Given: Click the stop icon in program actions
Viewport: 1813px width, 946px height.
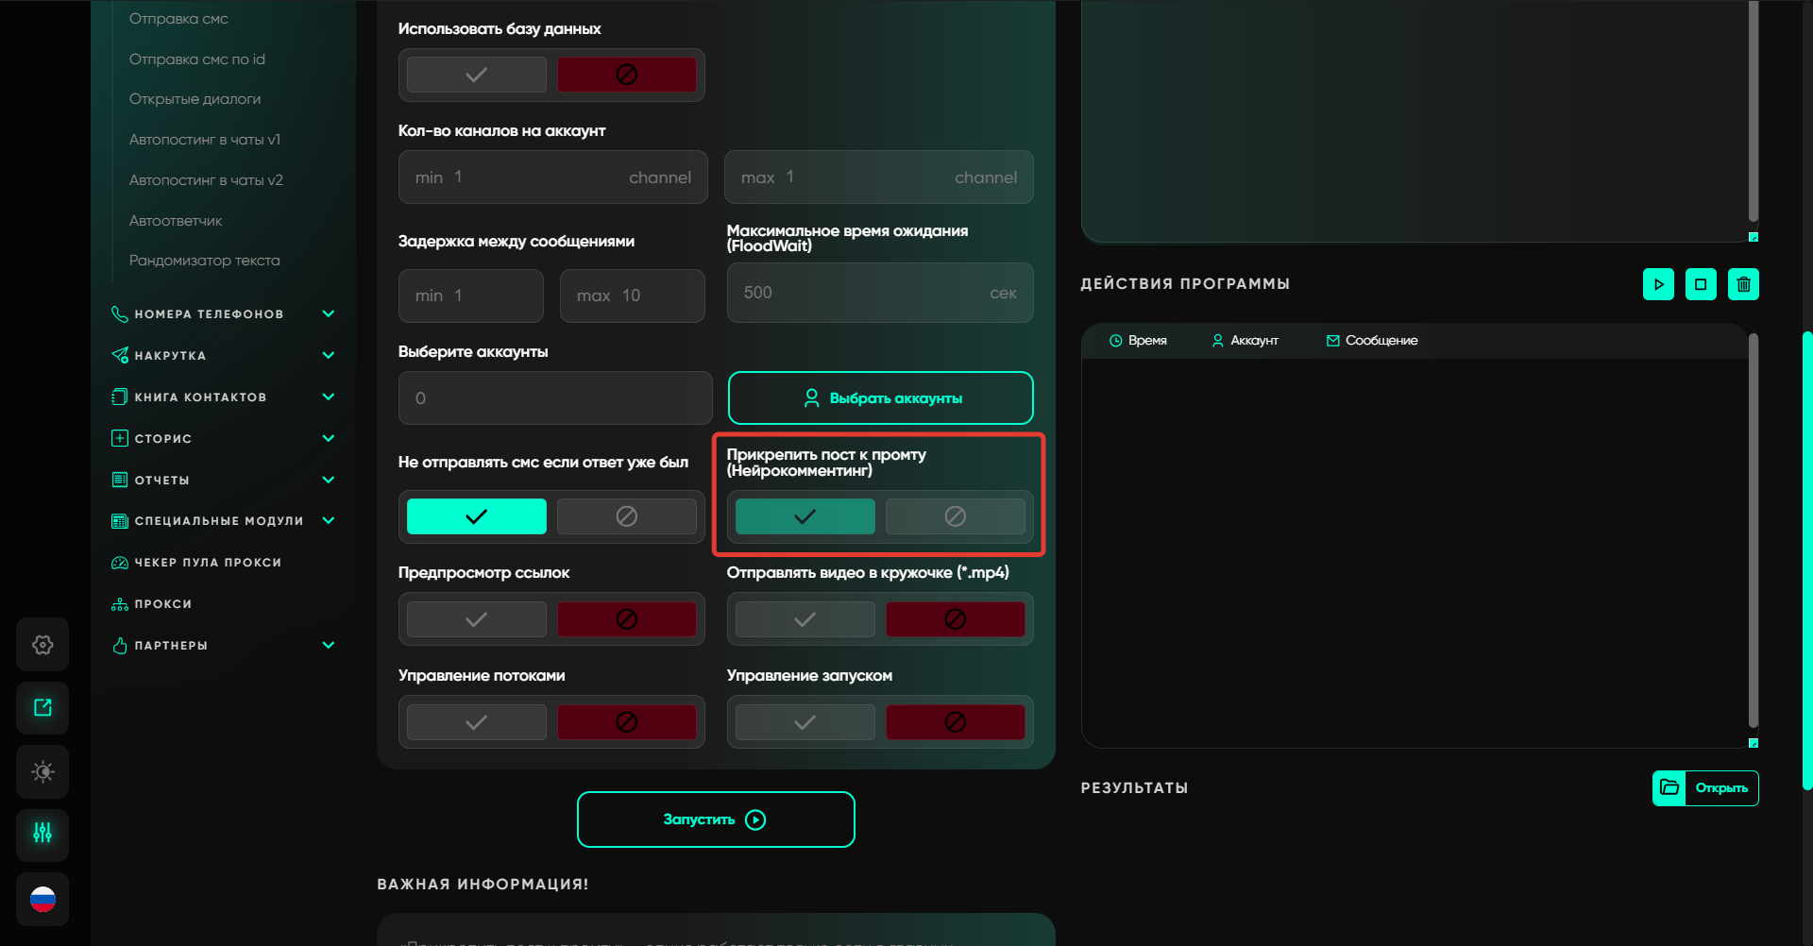Looking at the screenshot, I should pyautogui.click(x=1701, y=284).
